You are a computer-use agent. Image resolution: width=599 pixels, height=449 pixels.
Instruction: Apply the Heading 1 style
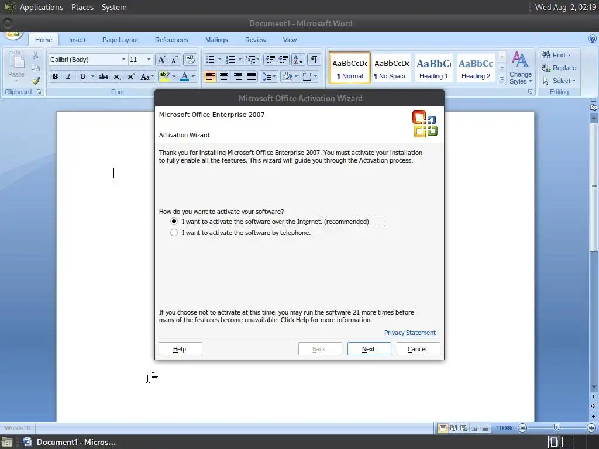433,68
